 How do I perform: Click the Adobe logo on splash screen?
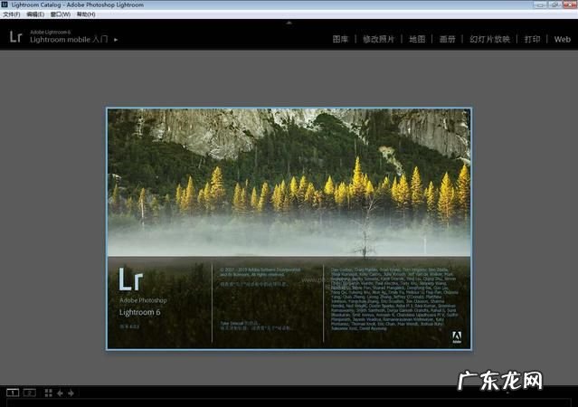[457, 337]
